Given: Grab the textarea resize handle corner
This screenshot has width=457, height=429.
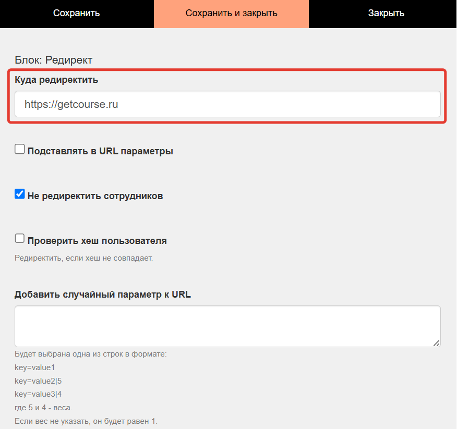Looking at the screenshot, I should [x=436, y=343].
